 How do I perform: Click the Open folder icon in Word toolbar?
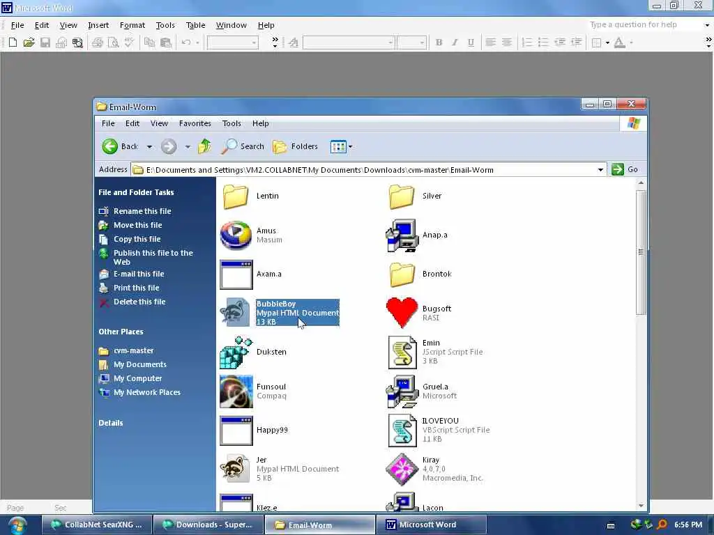[29, 42]
